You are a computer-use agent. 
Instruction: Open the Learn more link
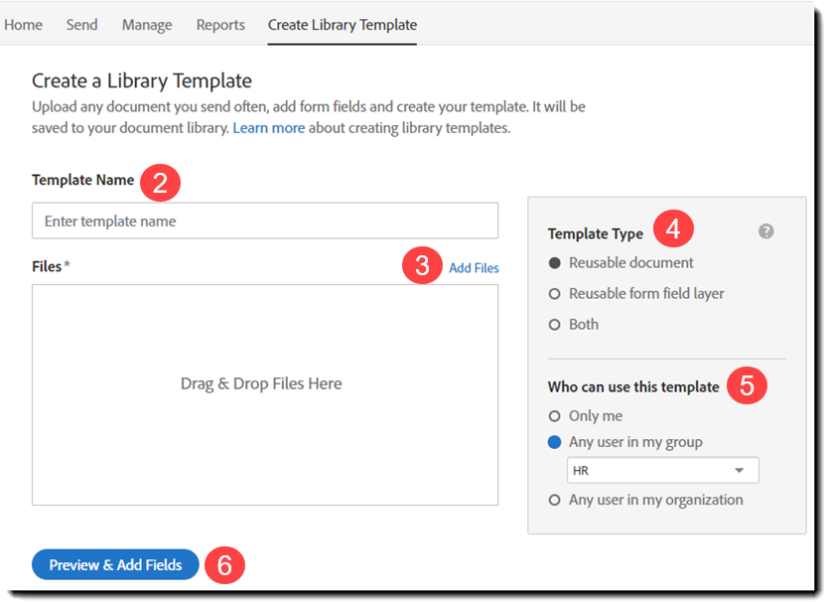tap(268, 127)
